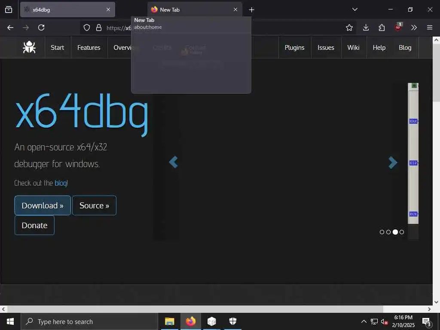Close the New Tab tab
This screenshot has width=440, height=330.
pos(235,9)
